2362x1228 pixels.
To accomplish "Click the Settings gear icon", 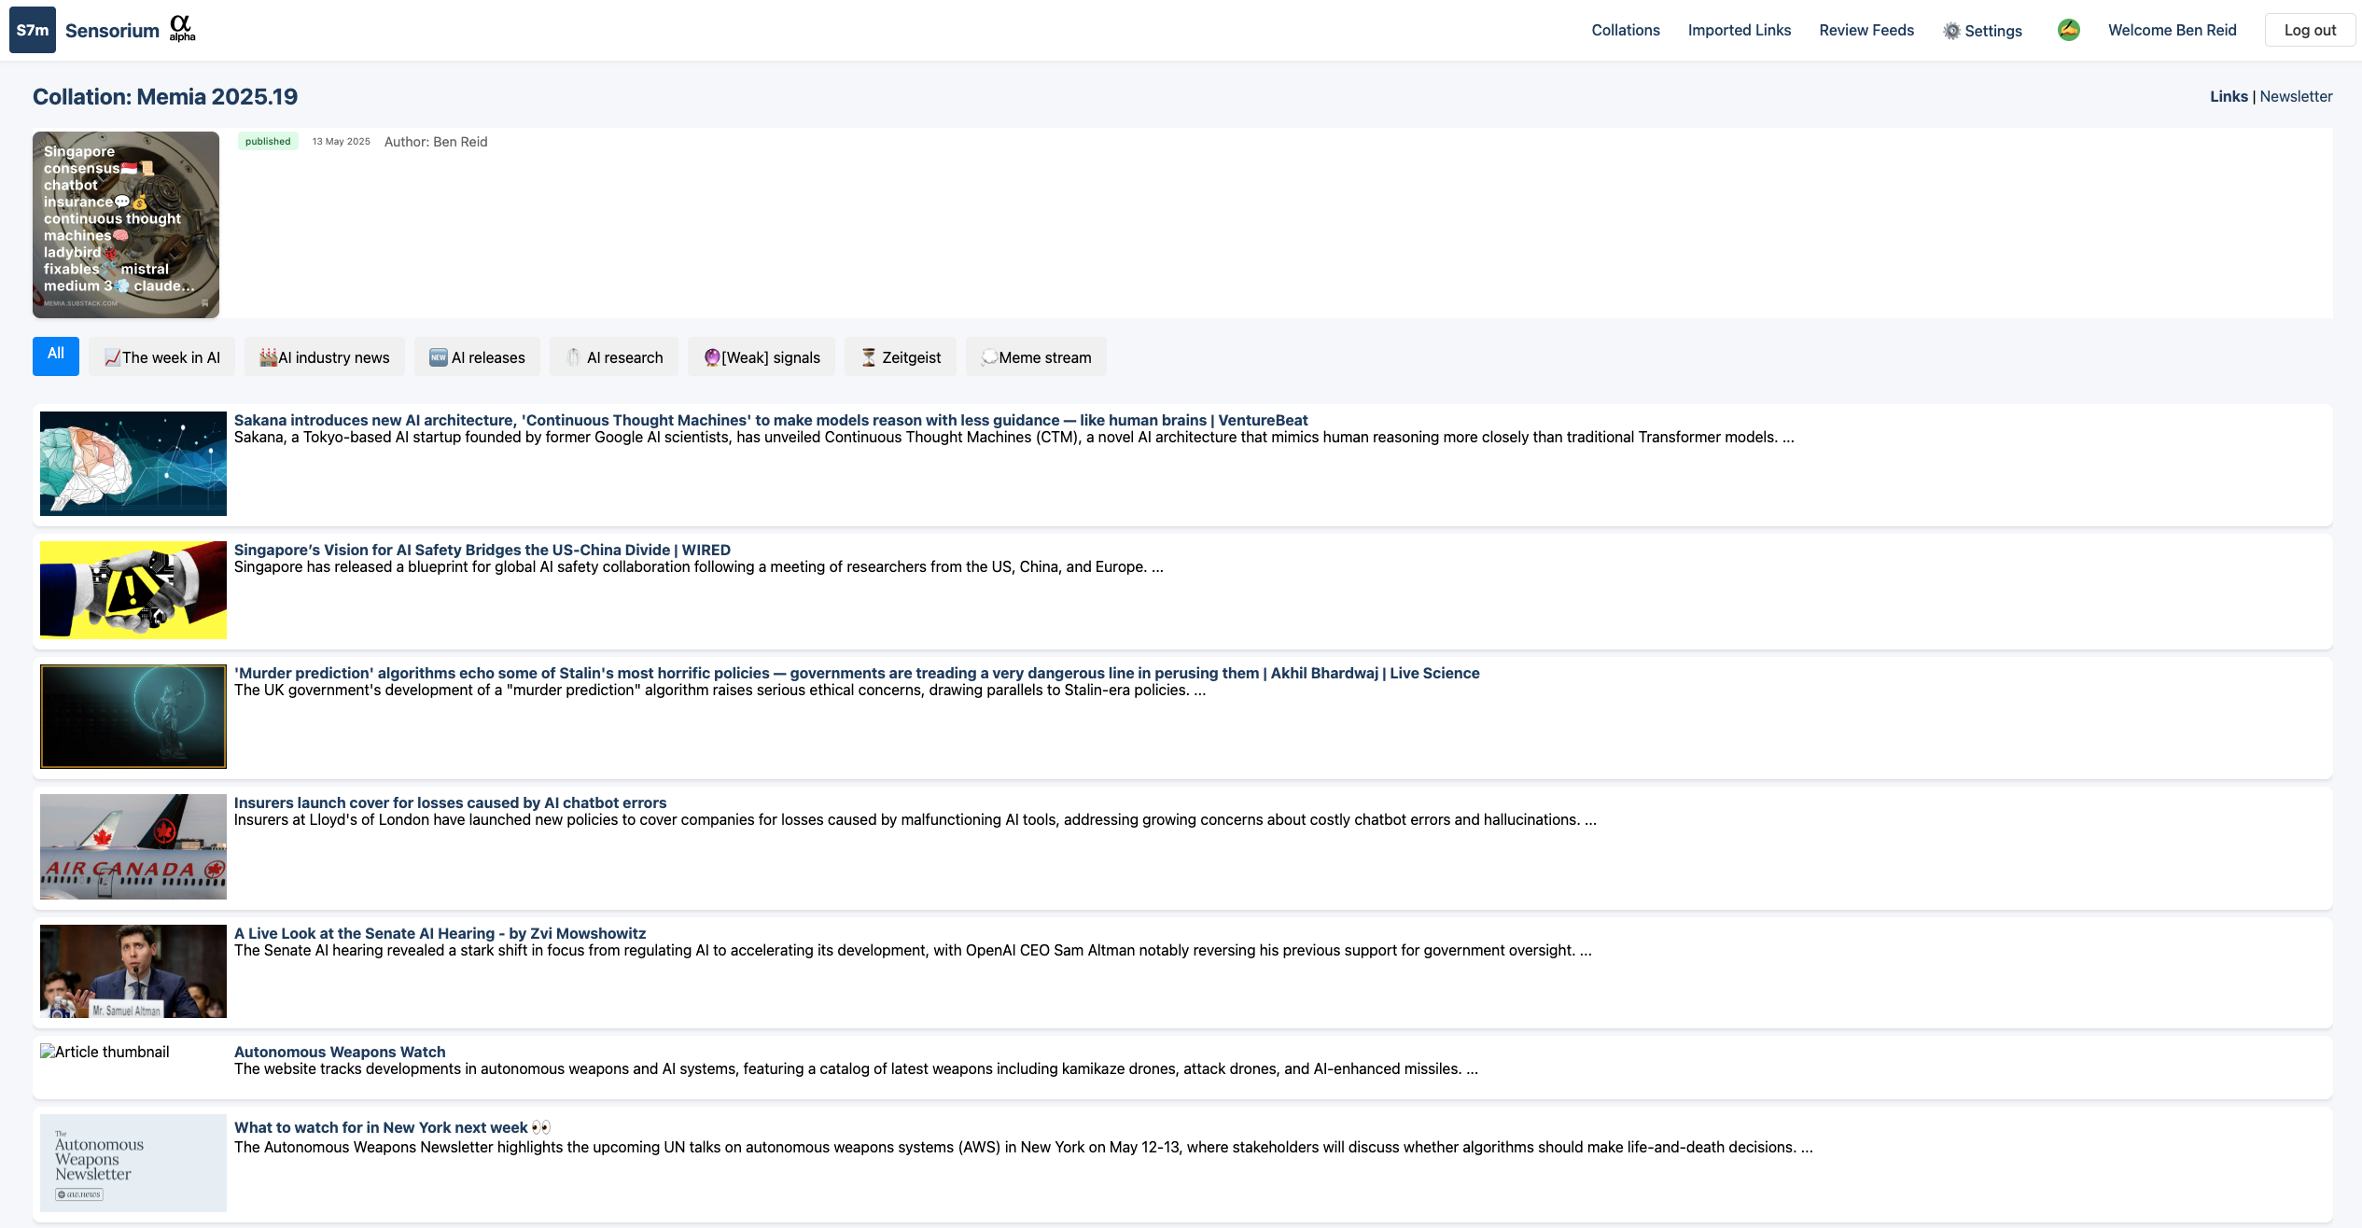I will click(1951, 31).
